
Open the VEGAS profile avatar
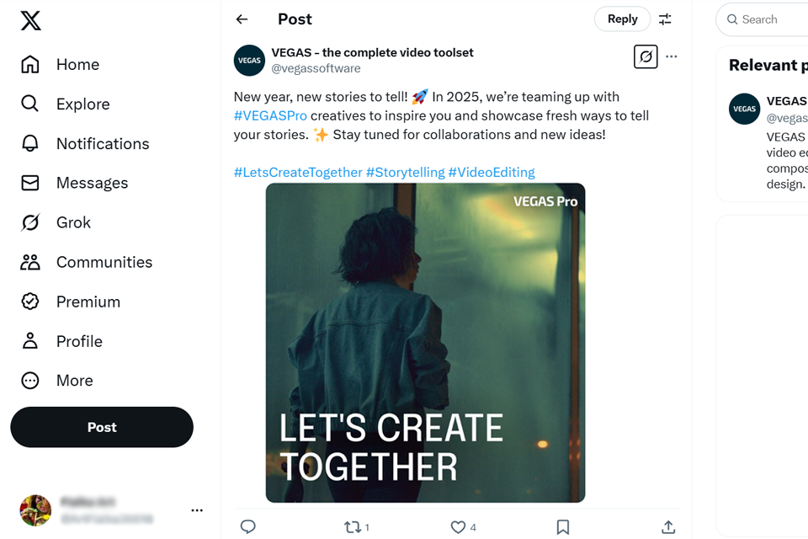249,61
